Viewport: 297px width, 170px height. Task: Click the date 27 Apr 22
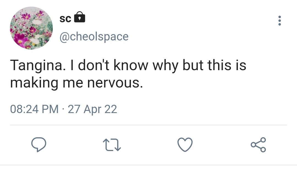click(x=92, y=109)
